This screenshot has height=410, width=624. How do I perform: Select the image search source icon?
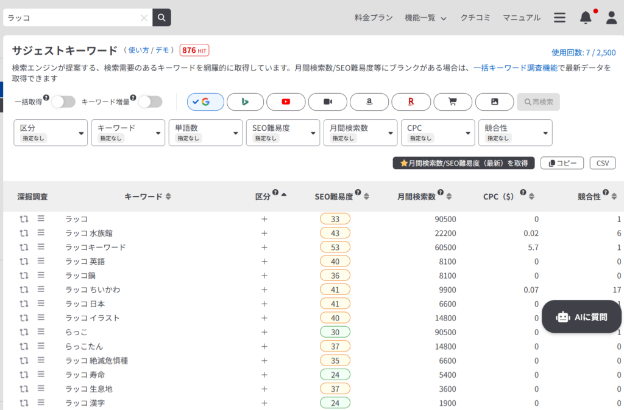pyautogui.click(x=494, y=102)
